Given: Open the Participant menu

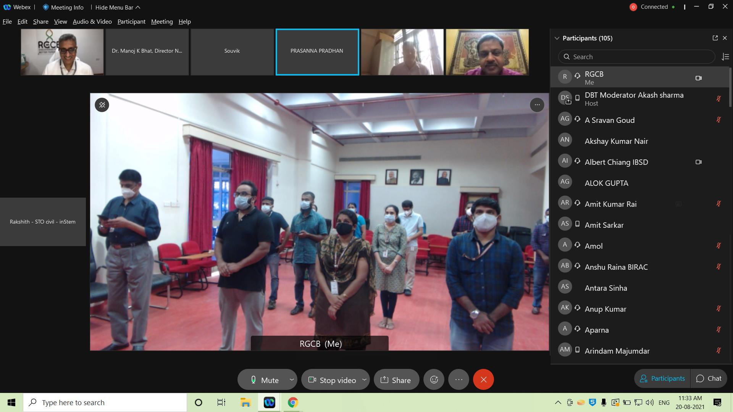Looking at the screenshot, I should tap(131, 22).
